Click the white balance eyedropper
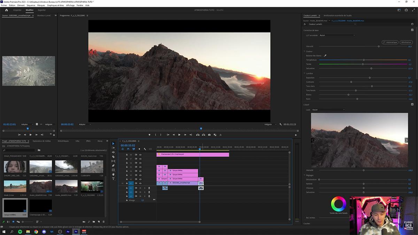The width and height of the screenshot is (418, 235). (325, 56)
